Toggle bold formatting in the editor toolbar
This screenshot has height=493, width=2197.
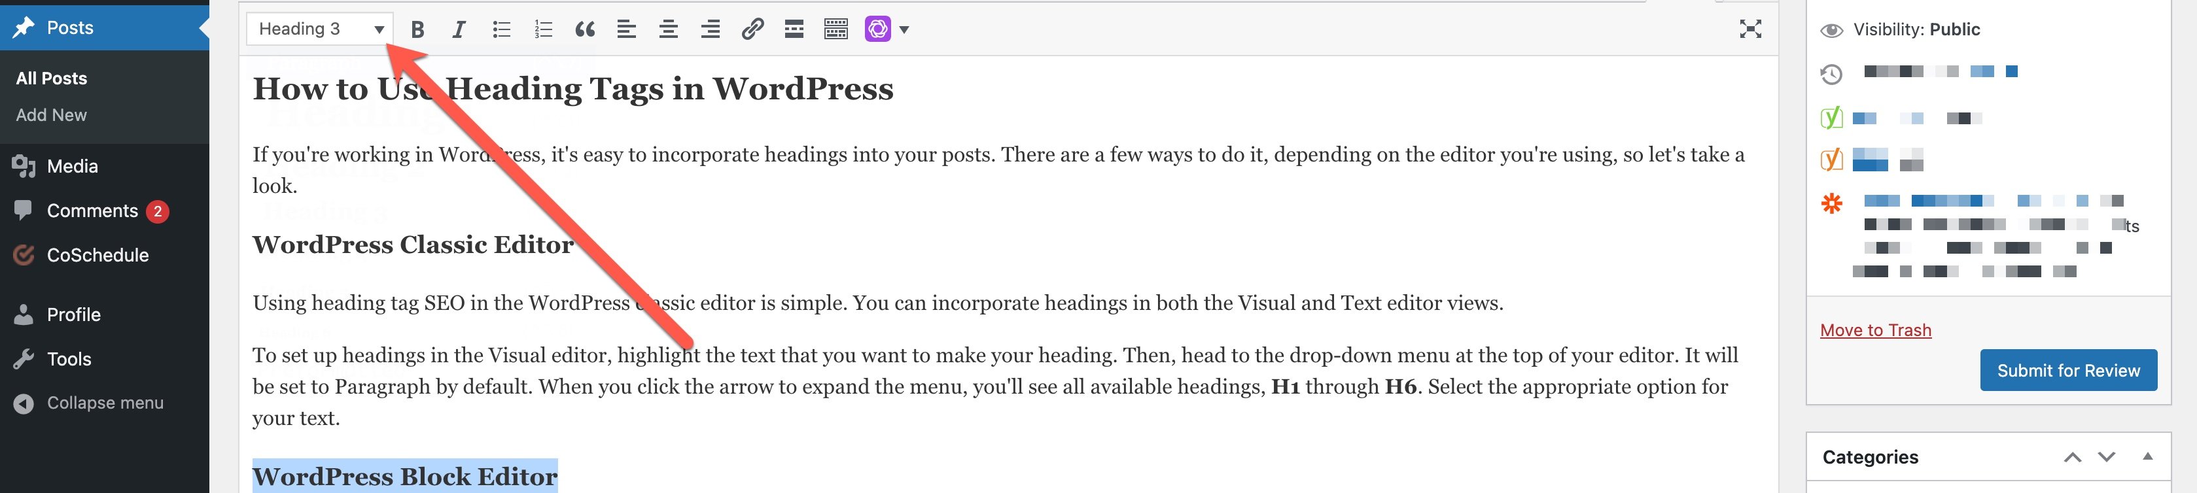click(417, 30)
